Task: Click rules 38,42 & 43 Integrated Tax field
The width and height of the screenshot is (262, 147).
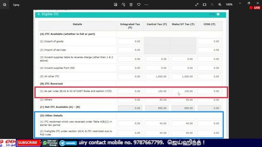Action: tap(130, 91)
